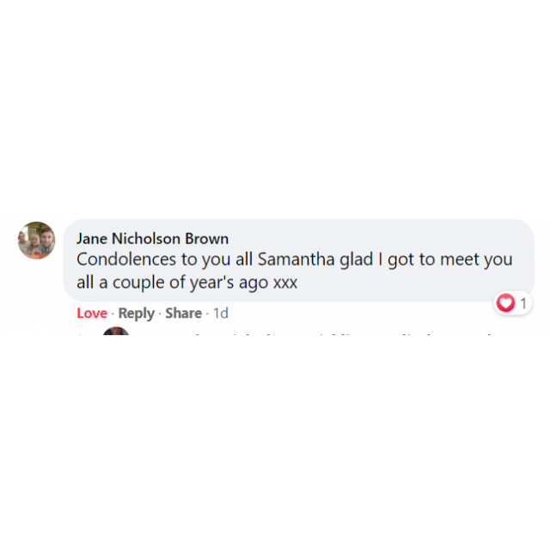Click the red heart reaction icon
550x550 pixels.
tap(505, 303)
